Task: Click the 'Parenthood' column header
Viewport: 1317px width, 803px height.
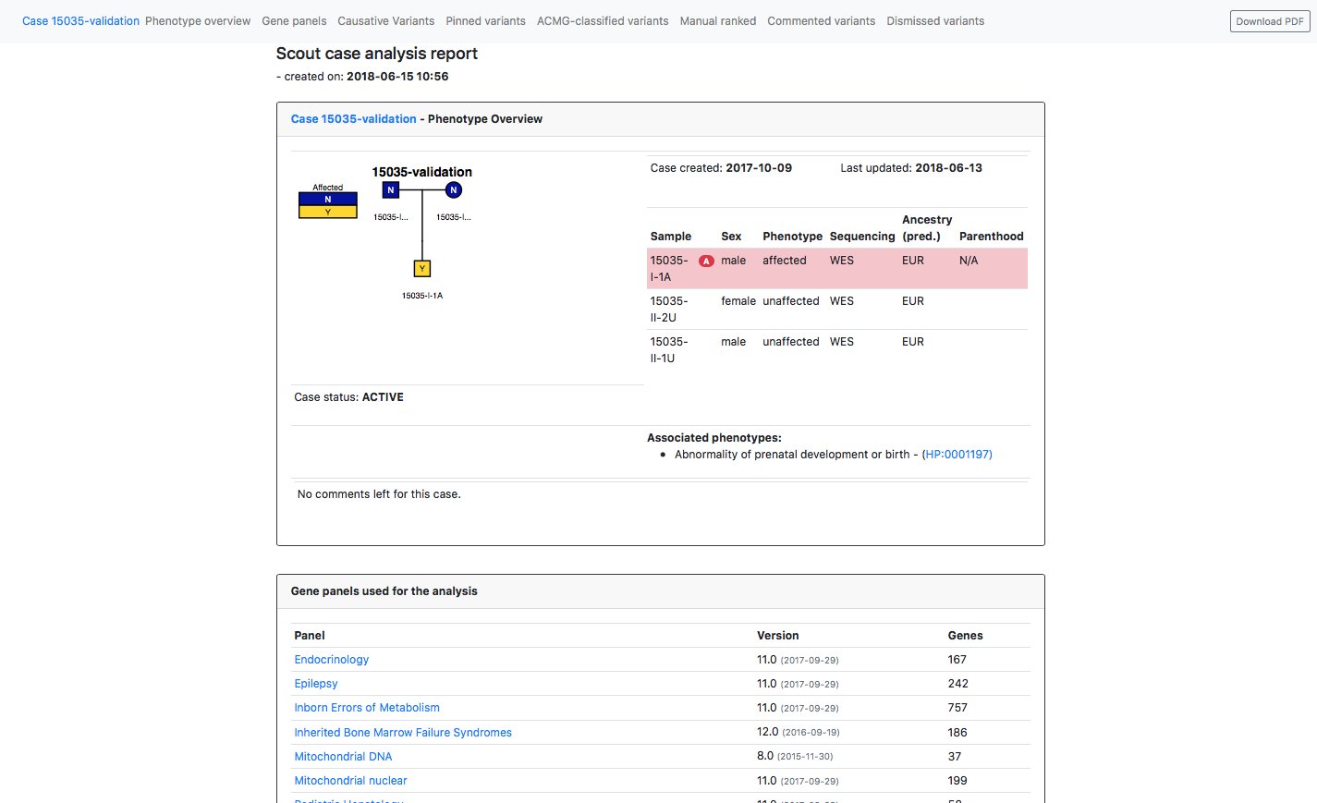Action: click(991, 237)
